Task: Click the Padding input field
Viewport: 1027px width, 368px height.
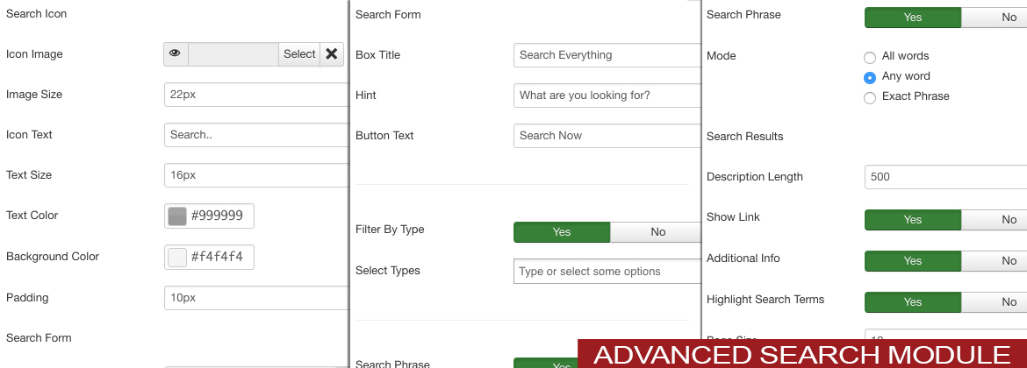Action: (255, 298)
